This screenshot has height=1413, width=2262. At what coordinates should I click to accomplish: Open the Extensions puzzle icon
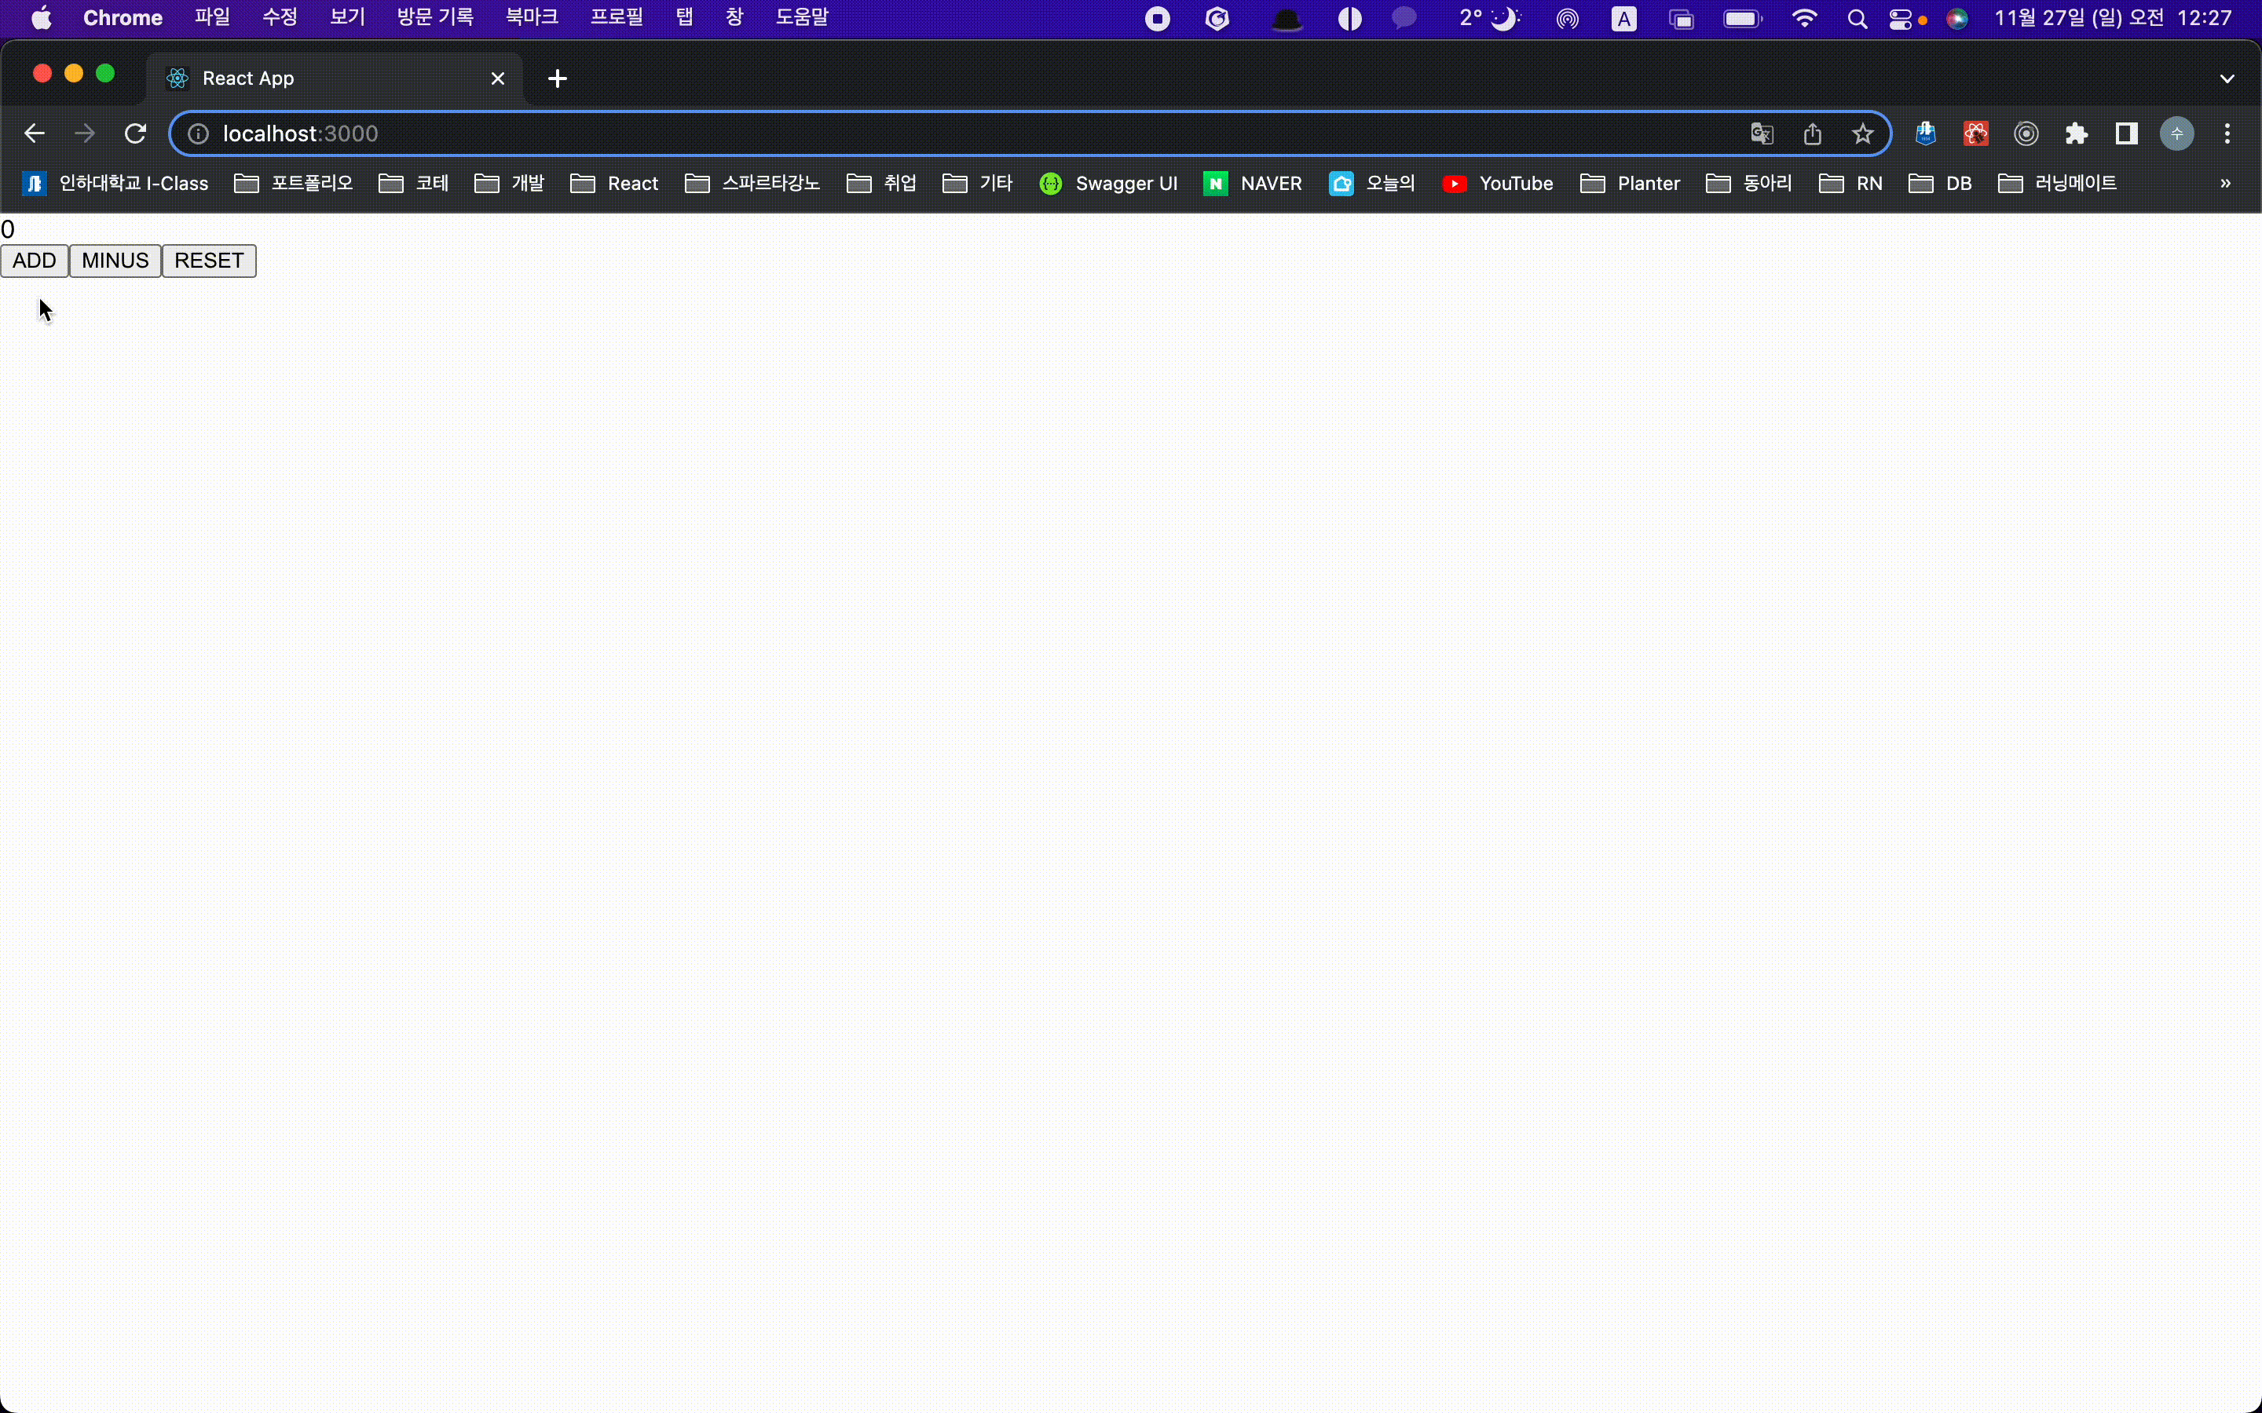point(2076,133)
